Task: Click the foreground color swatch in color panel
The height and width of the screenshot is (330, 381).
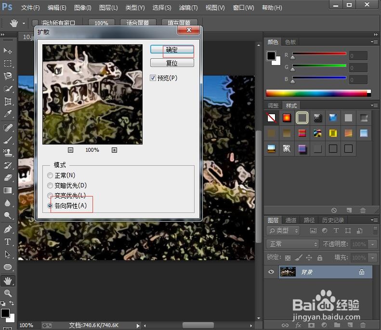Action: [271, 56]
